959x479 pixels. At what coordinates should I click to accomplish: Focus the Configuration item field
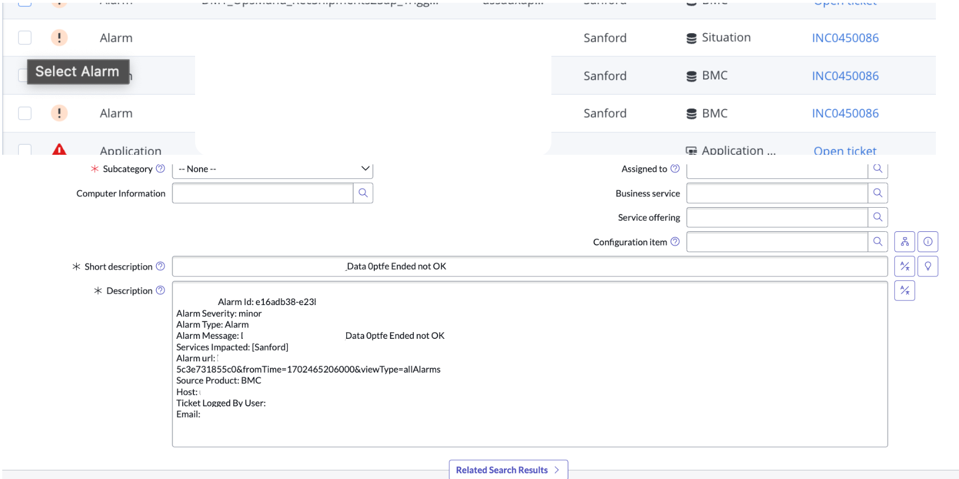click(777, 242)
